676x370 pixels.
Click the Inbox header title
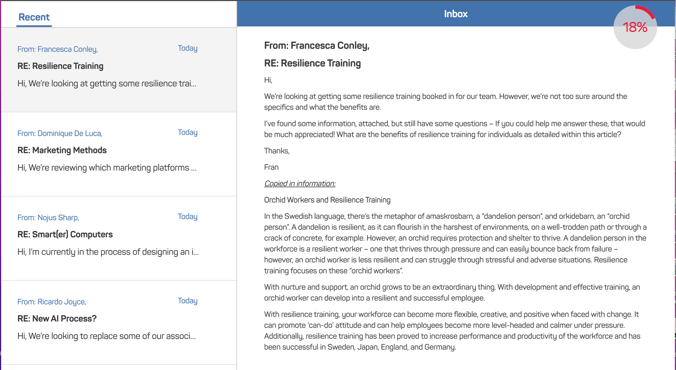(456, 14)
